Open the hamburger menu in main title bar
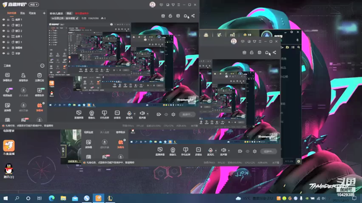This screenshot has height=203, width=362. (x=179, y=5)
